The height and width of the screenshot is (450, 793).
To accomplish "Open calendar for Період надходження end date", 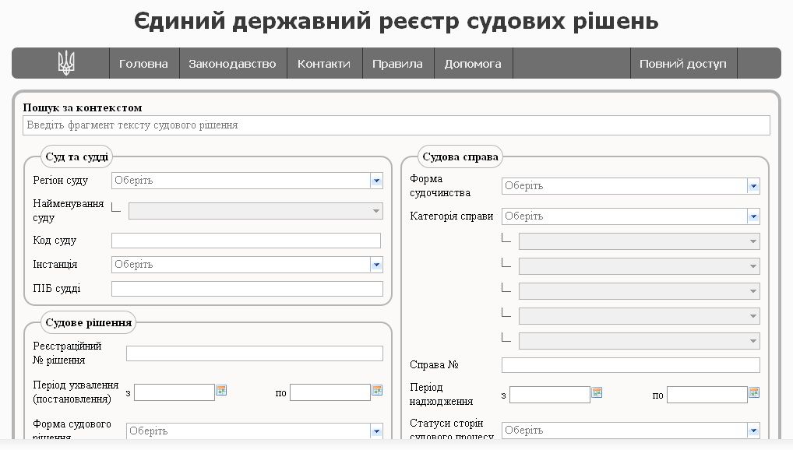I will point(753,393).
